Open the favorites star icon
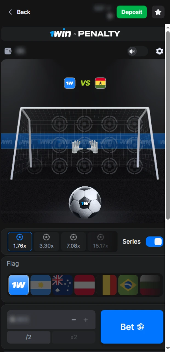170x352 pixels. tap(158, 12)
